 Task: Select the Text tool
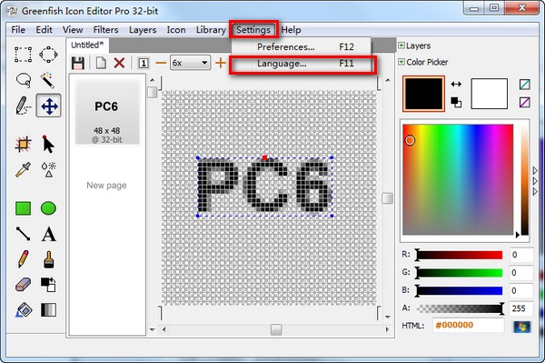coord(49,234)
